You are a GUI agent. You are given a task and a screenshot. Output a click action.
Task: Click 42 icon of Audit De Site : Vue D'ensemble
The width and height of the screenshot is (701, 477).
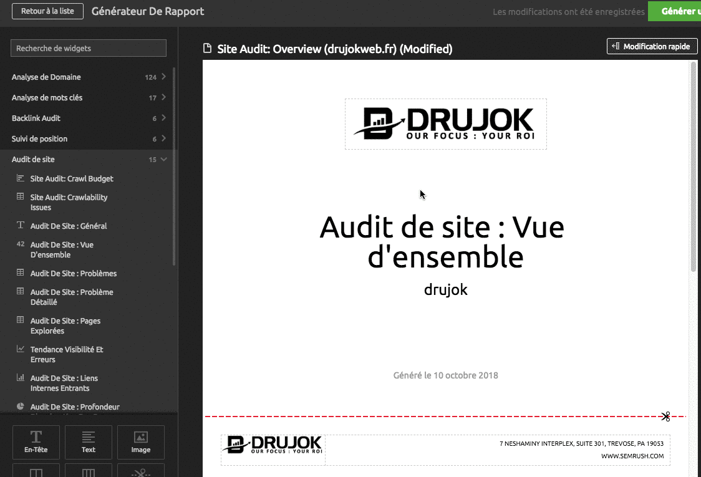(x=20, y=244)
